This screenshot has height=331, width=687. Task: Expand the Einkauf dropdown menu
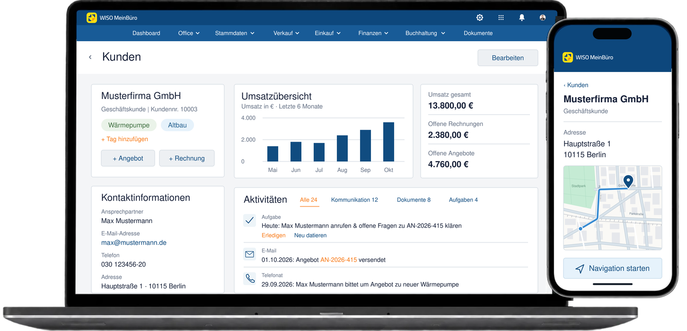(x=328, y=33)
